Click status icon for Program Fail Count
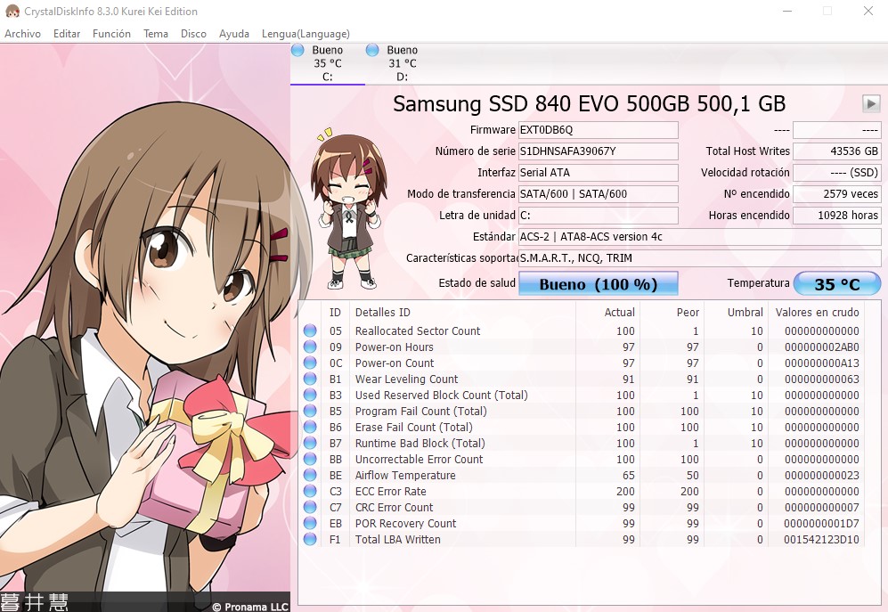Screen dimensions: 888x612 coord(310,411)
